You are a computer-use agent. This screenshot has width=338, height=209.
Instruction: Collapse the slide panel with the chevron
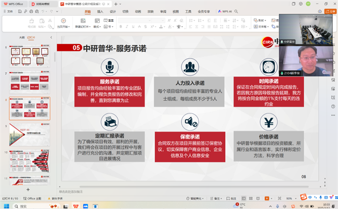coord(51,37)
